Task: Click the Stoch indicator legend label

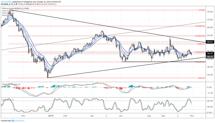Action: (x=8, y=100)
